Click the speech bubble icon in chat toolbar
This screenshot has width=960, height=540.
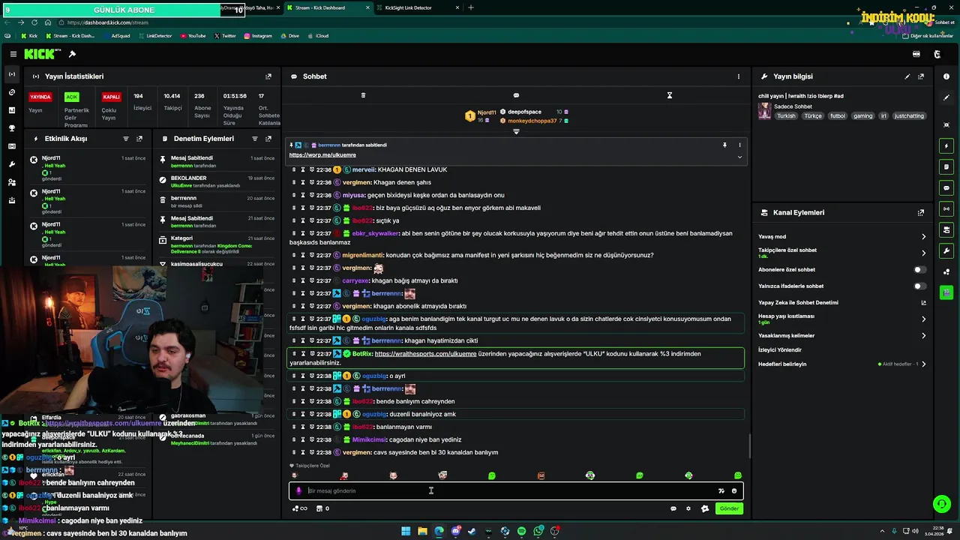point(516,95)
